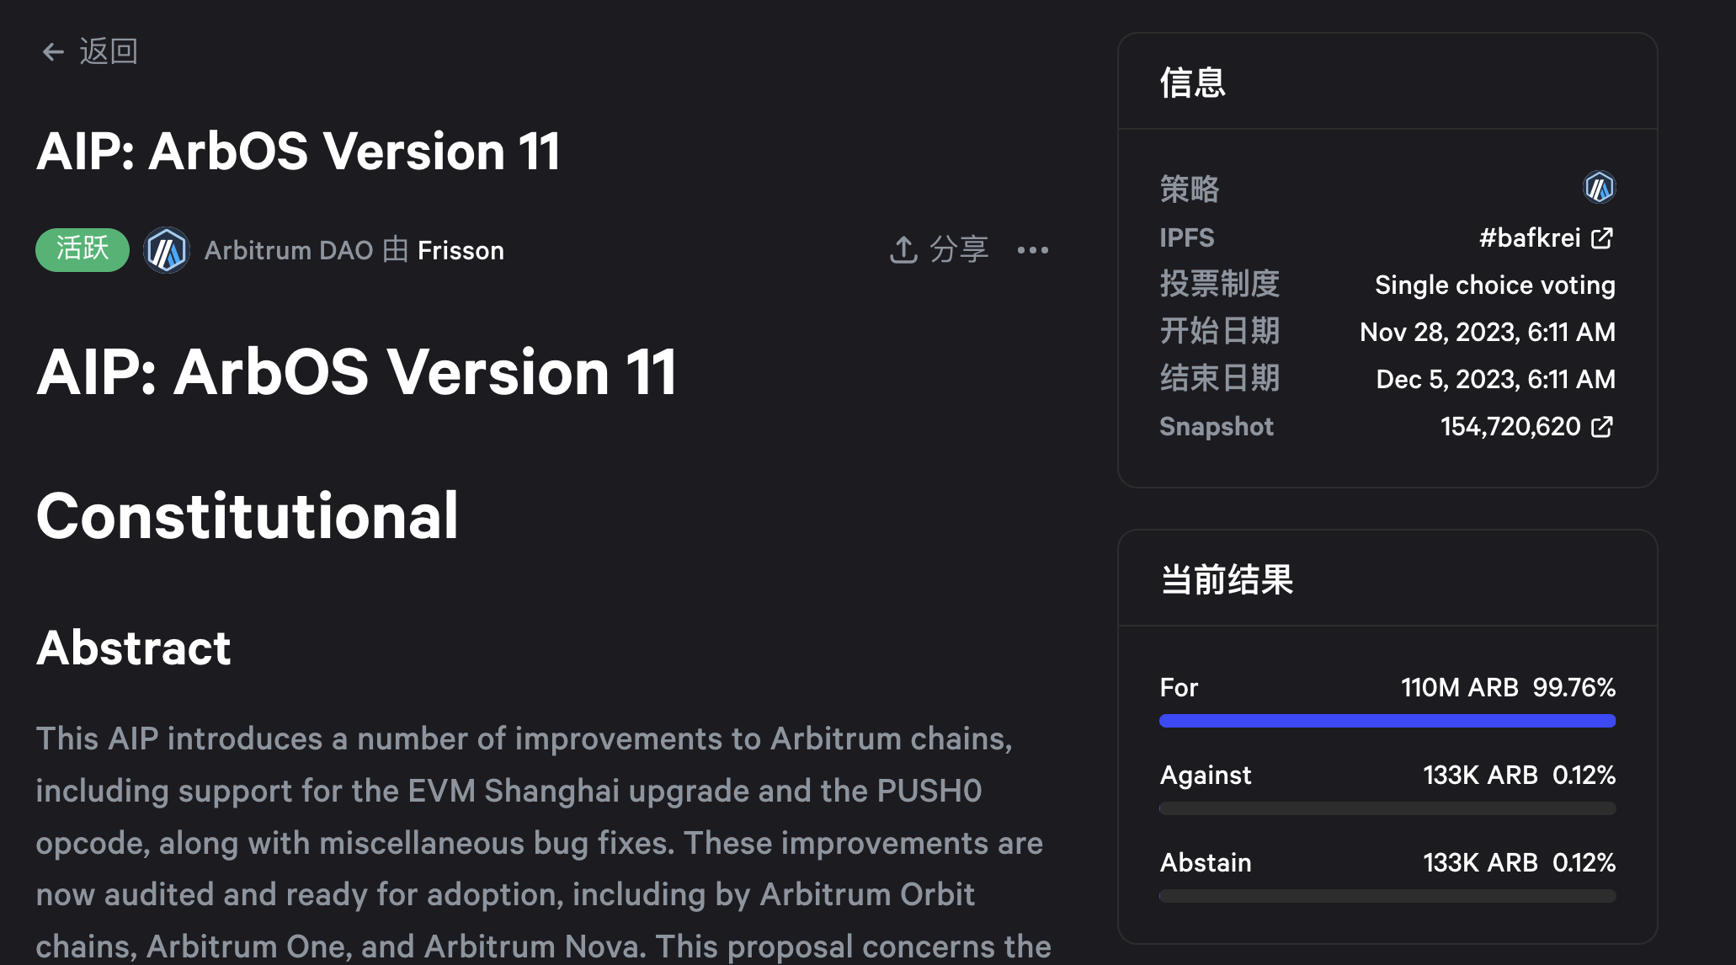
Task: Click the 信息 information panel header
Action: tap(1193, 83)
